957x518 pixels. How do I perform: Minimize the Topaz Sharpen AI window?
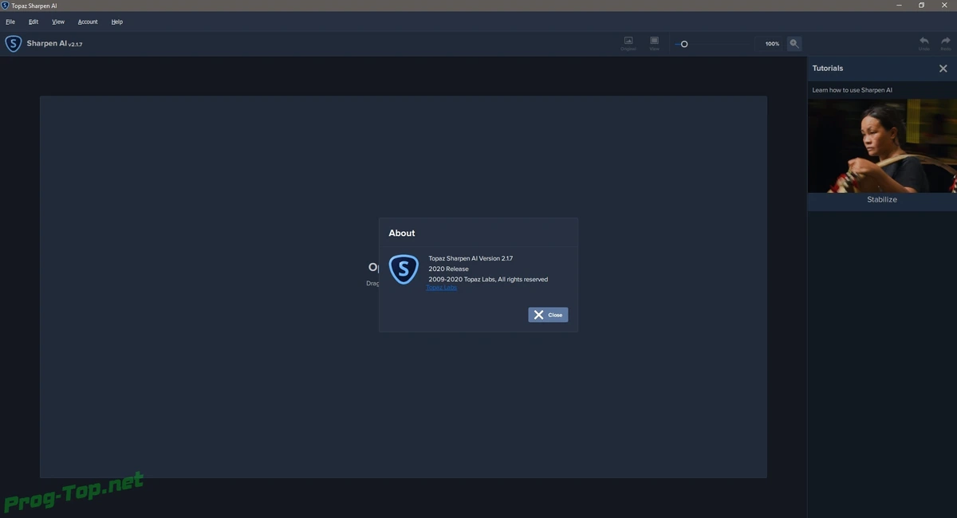(898, 6)
